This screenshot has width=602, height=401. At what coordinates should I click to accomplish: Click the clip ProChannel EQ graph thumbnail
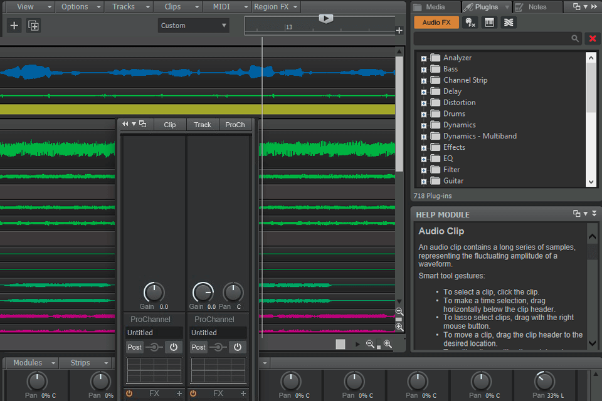tap(154, 370)
